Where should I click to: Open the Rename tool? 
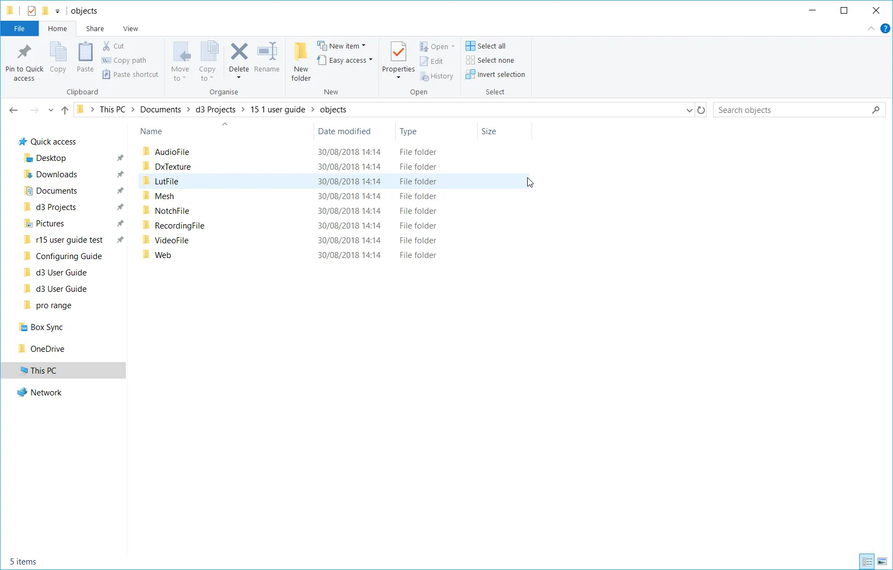click(x=267, y=56)
